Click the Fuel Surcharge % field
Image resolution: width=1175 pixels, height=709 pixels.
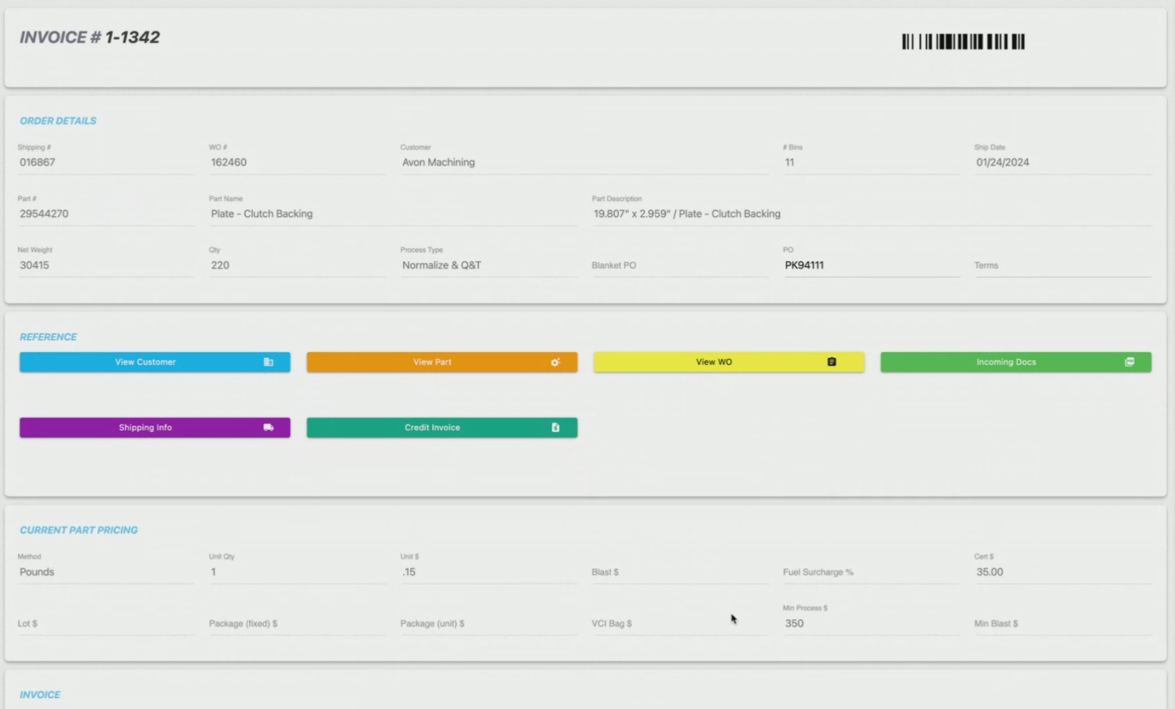click(871, 572)
